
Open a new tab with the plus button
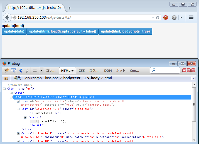coord(69,8)
